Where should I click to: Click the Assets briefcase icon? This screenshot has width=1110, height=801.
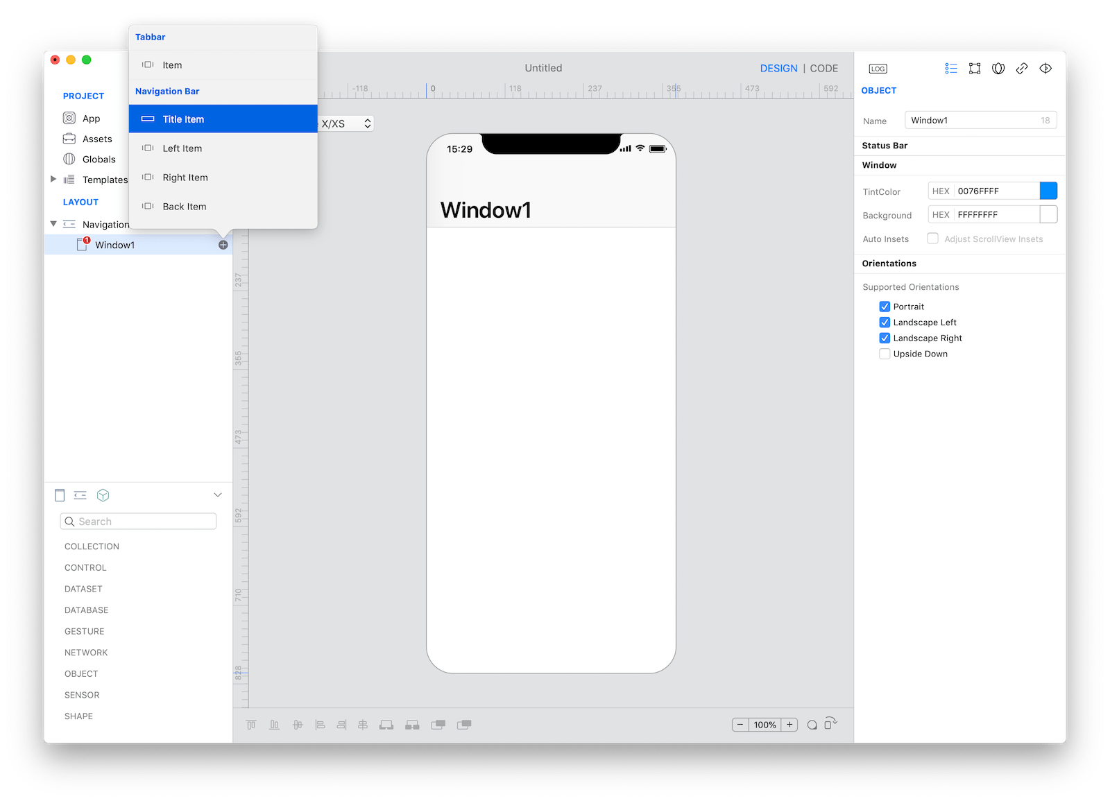point(69,139)
